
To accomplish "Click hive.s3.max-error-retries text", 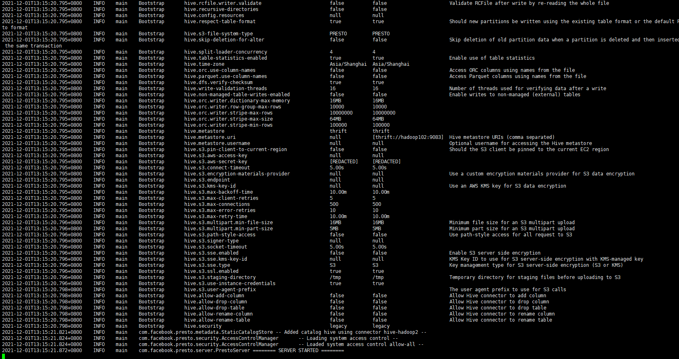I will [220, 210].
